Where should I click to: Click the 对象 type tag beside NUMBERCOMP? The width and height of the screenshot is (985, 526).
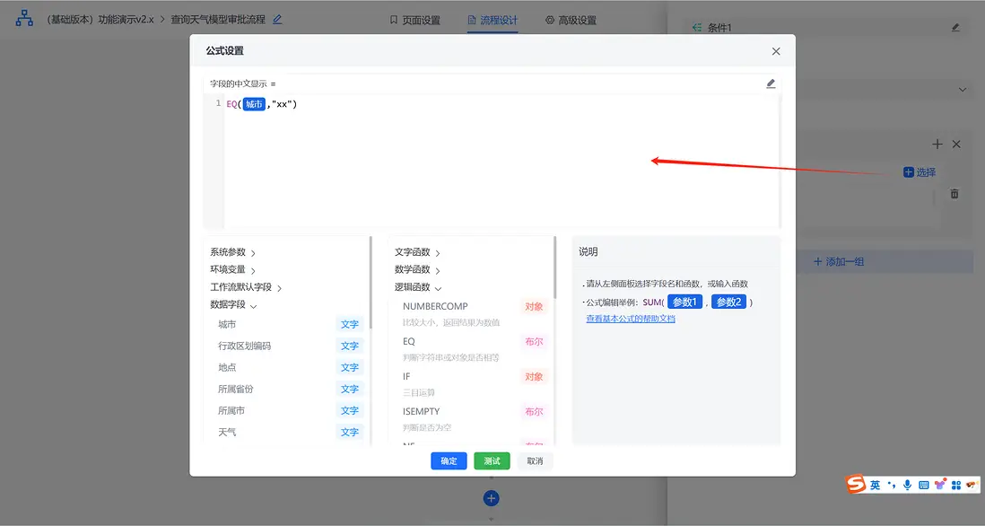click(x=534, y=306)
